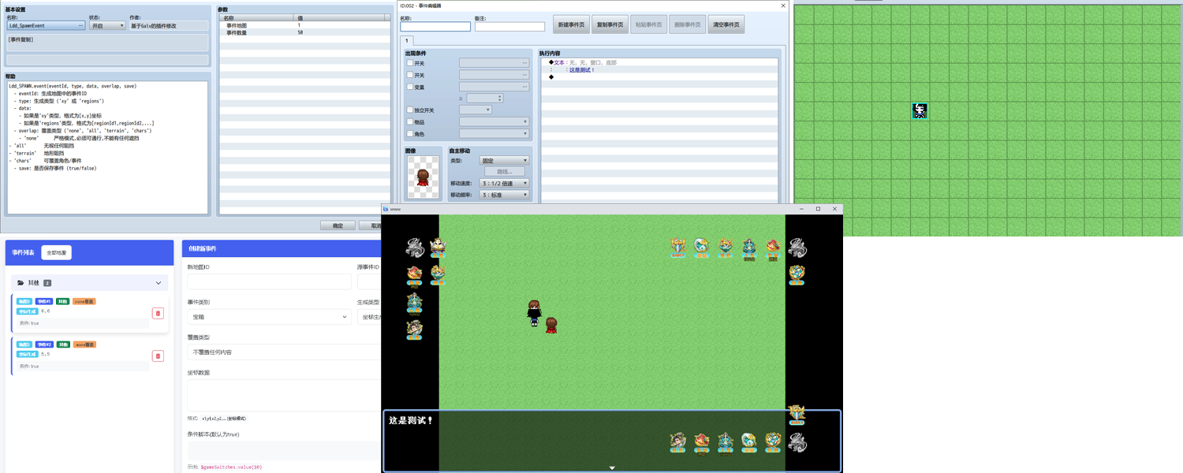1183x473 pixels.
Task: Enable the 角色 condition checkbox
Action: [410, 134]
